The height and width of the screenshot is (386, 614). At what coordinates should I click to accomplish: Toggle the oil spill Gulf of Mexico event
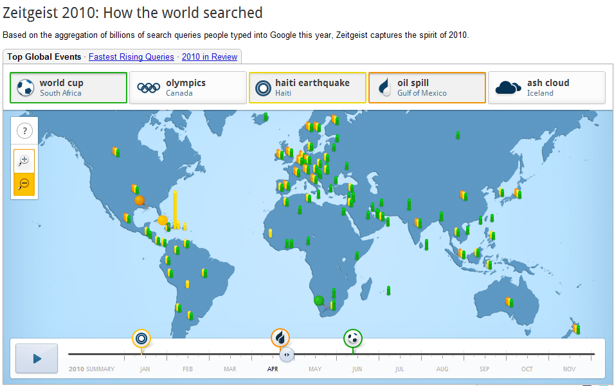pos(427,87)
